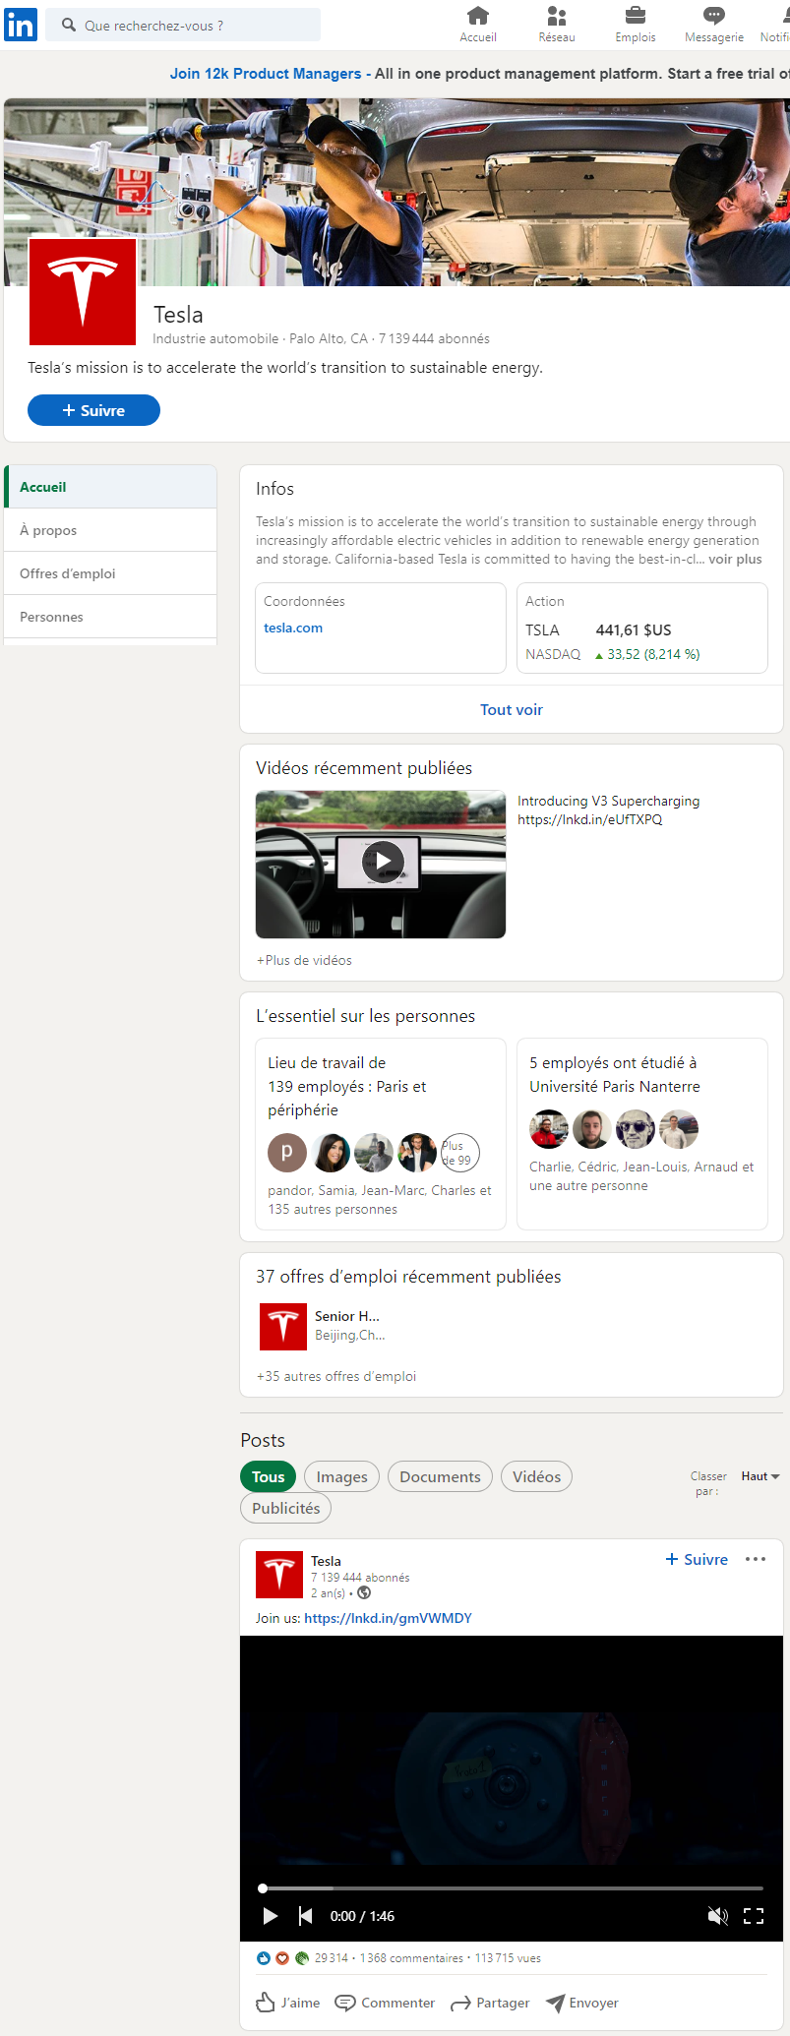Expand Infos text with 'voir plus'
Viewport: 790px width, 2036px height.
735,559
